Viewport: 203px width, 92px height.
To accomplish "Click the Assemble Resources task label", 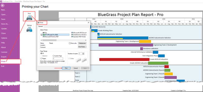I will [98, 27].
